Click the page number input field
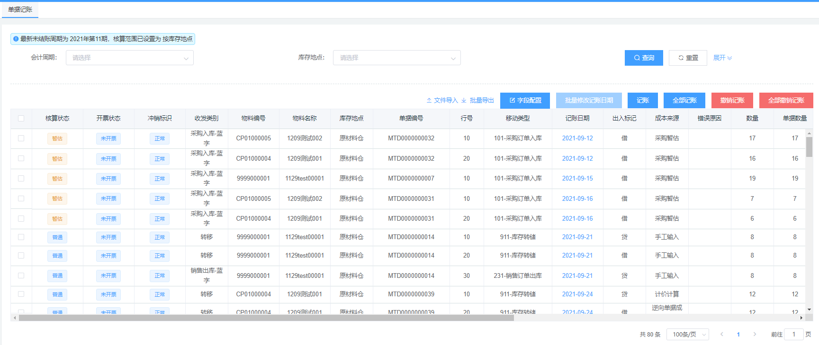The image size is (819, 345). [793, 334]
